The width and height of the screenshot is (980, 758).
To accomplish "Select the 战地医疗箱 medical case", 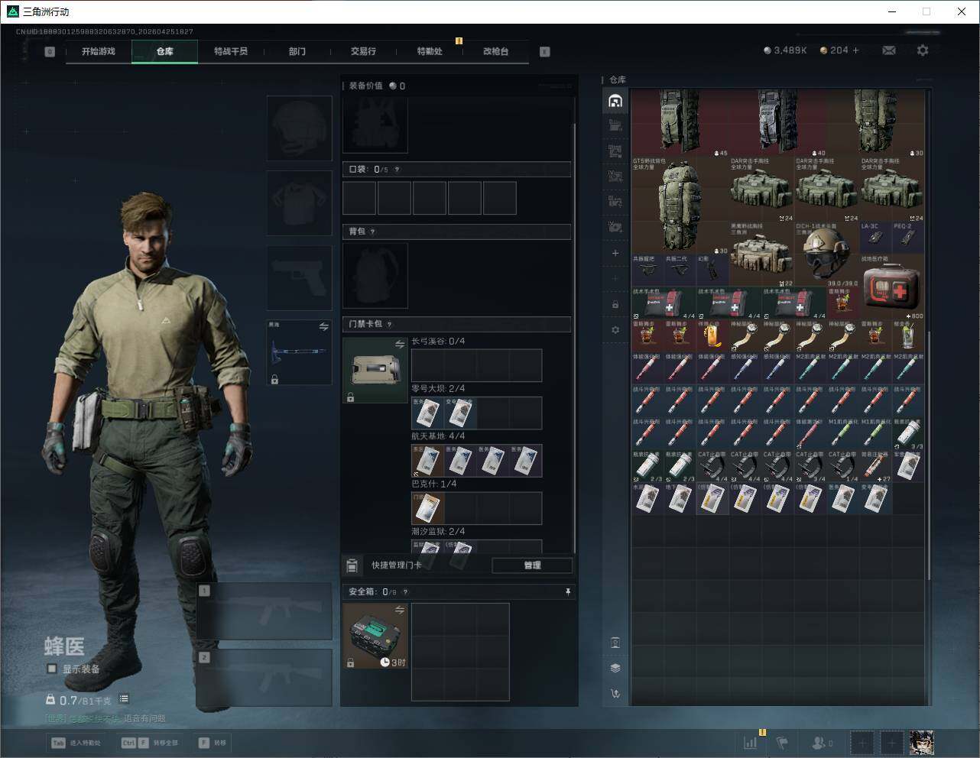I will click(891, 287).
